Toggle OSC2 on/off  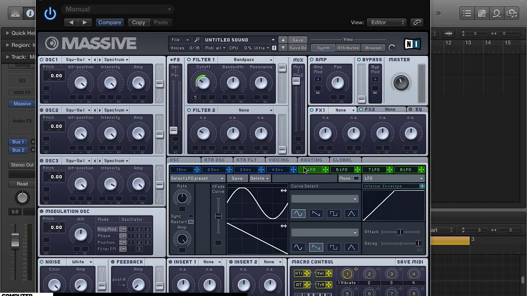(x=42, y=111)
